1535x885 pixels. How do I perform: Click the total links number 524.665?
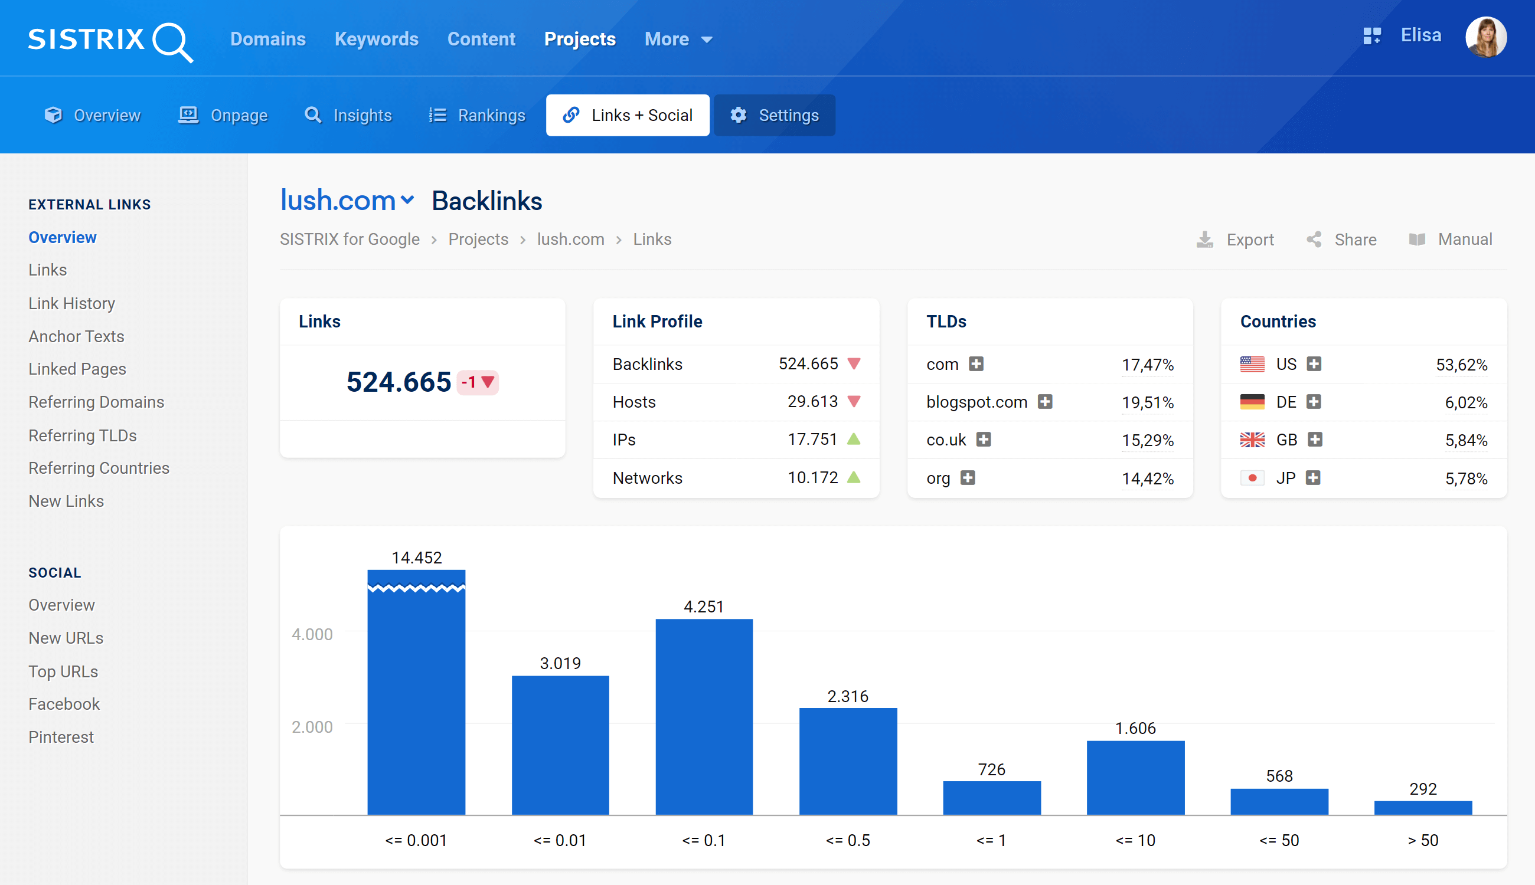[x=399, y=382]
